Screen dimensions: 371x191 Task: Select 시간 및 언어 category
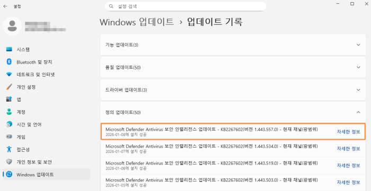point(47,124)
